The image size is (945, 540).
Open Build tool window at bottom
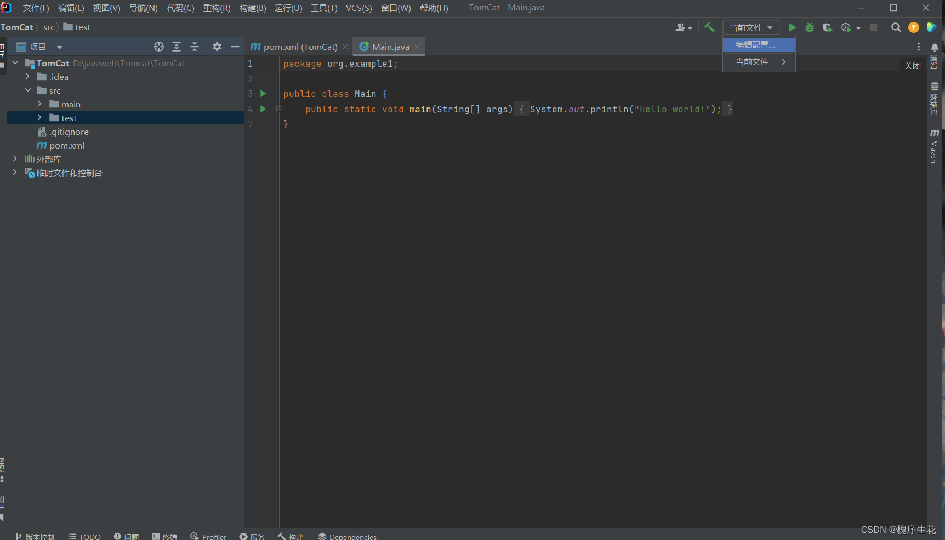click(291, 536)
